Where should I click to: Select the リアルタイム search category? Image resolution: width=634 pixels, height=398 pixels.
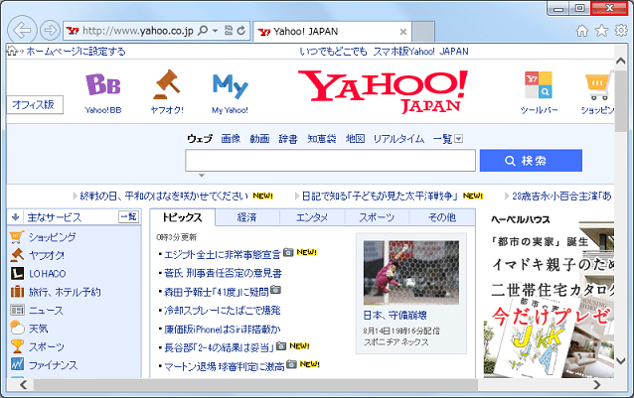point(398,139)
